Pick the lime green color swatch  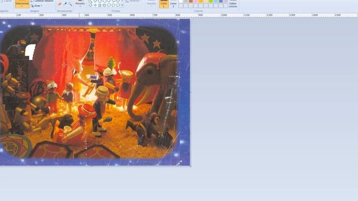[211, 1]
